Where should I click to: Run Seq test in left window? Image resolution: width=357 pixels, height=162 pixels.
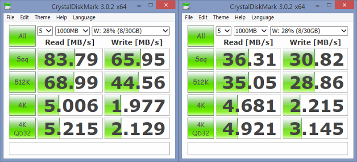pyautogui.click(x=22, y=59)
